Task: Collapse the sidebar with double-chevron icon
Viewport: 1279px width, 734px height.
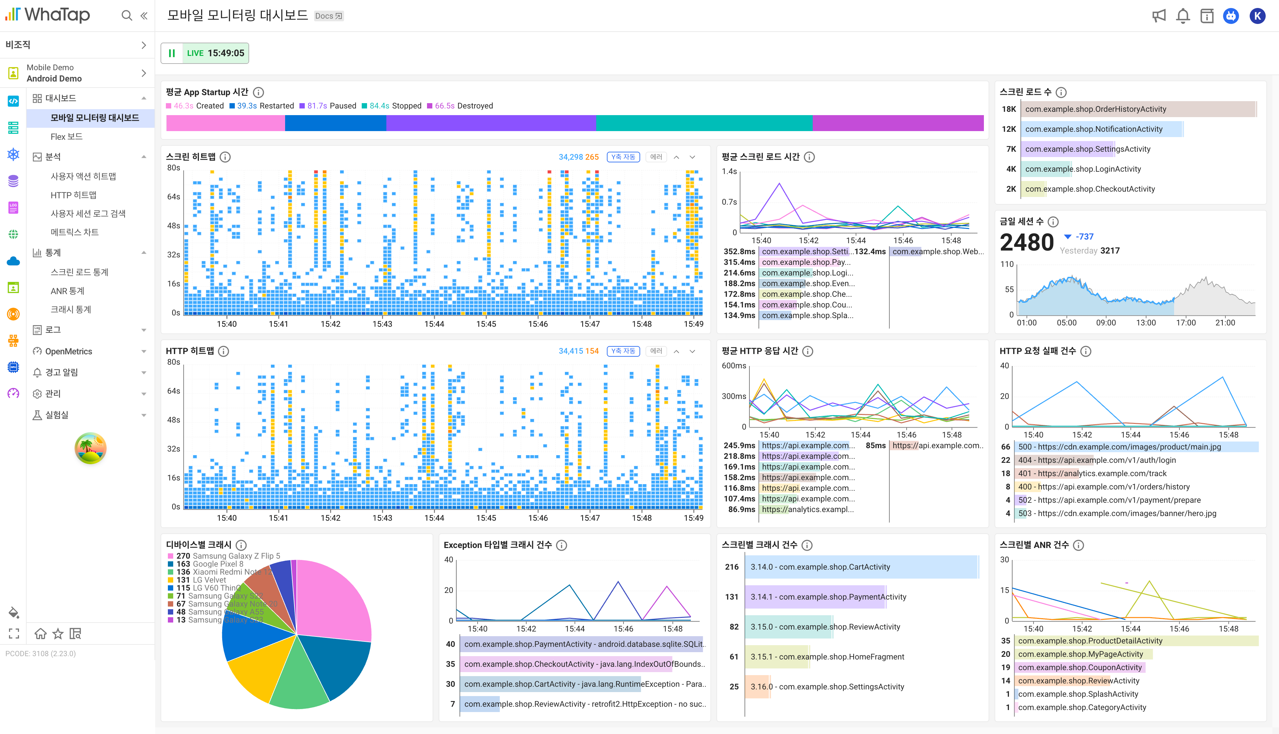Action: [144, 16]
